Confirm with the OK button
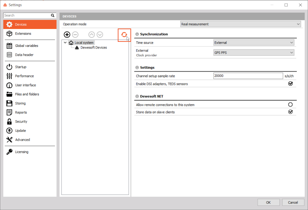Image resolution: width=308 pixels, height=210 pixels. click(268, 202)
